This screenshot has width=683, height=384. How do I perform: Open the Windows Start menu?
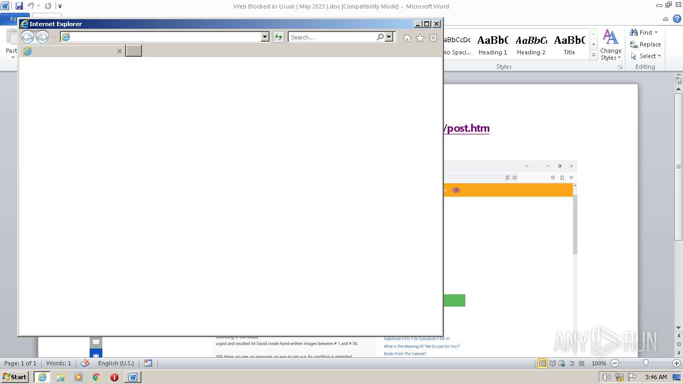[x=14, y=377]
